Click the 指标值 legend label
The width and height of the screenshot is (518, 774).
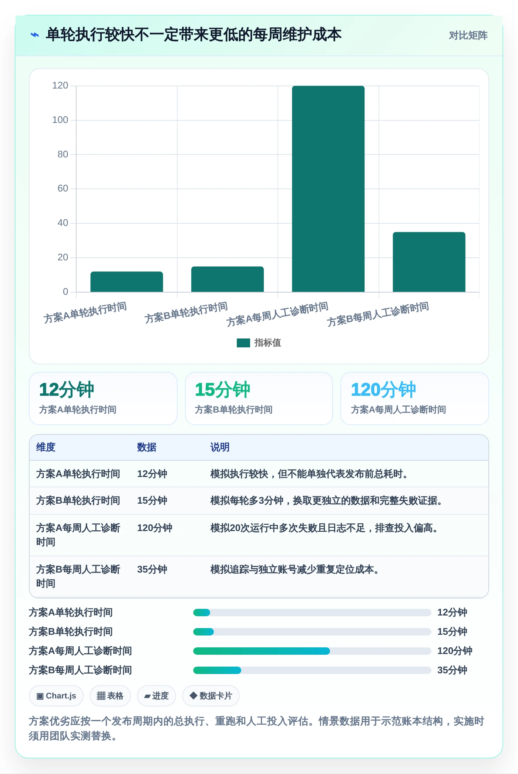point(268,343)
